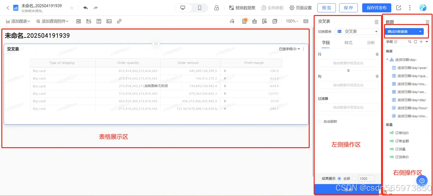The image size is (433, 196).
Task: Switch to desktop layout view
Action: (x=183, y=8)
